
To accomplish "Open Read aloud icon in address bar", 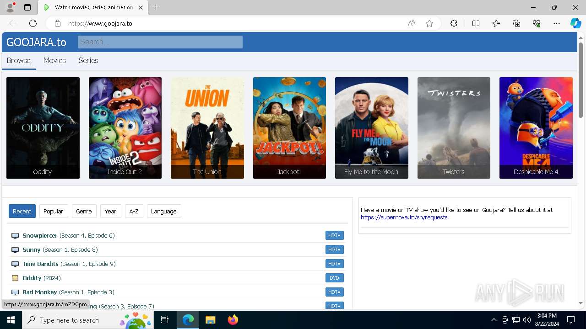I will (x=411, y=23).
